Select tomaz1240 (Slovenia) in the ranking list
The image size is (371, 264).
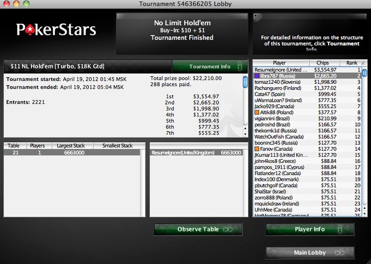tap(307, 82)
